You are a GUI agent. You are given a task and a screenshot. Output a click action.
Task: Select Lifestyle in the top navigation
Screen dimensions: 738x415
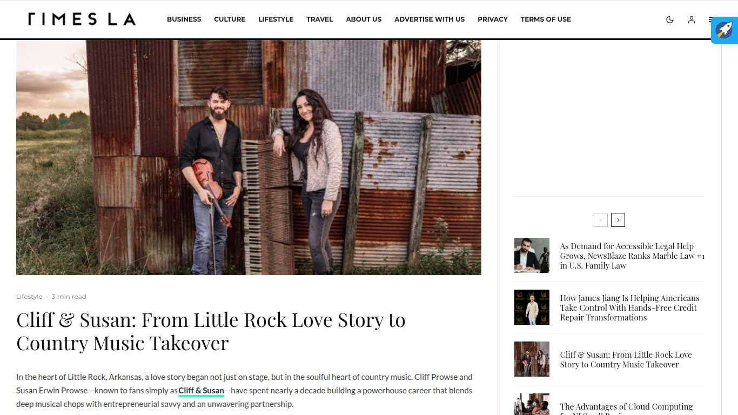tap(276, 19)
